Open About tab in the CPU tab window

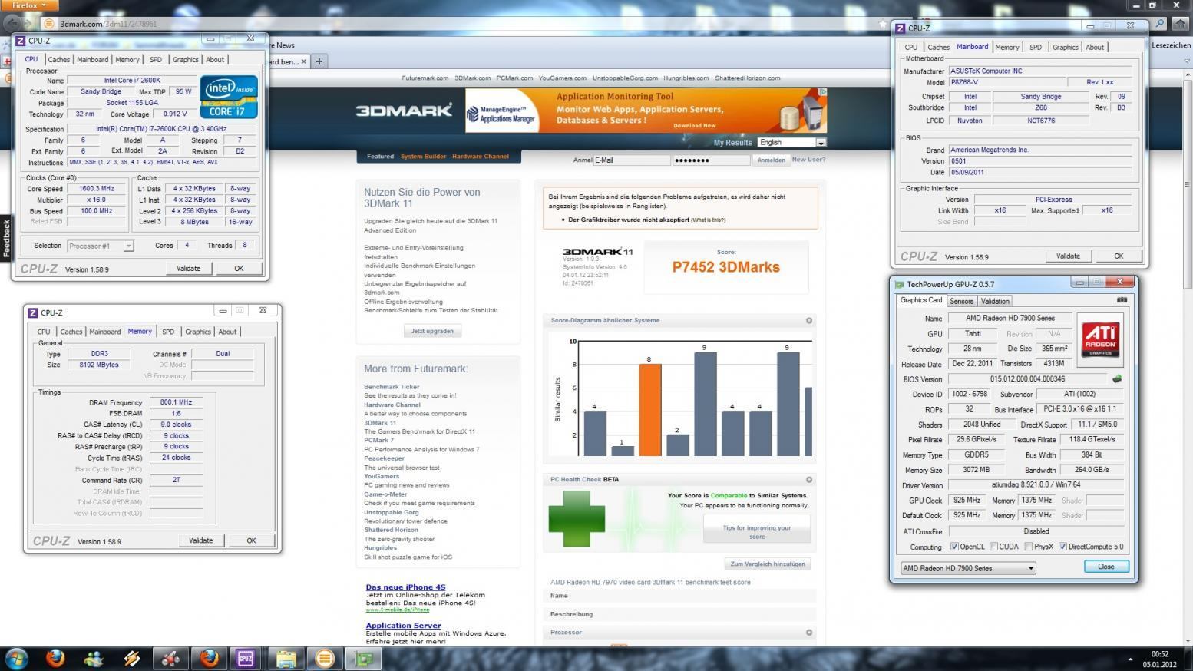coord(215,59)
